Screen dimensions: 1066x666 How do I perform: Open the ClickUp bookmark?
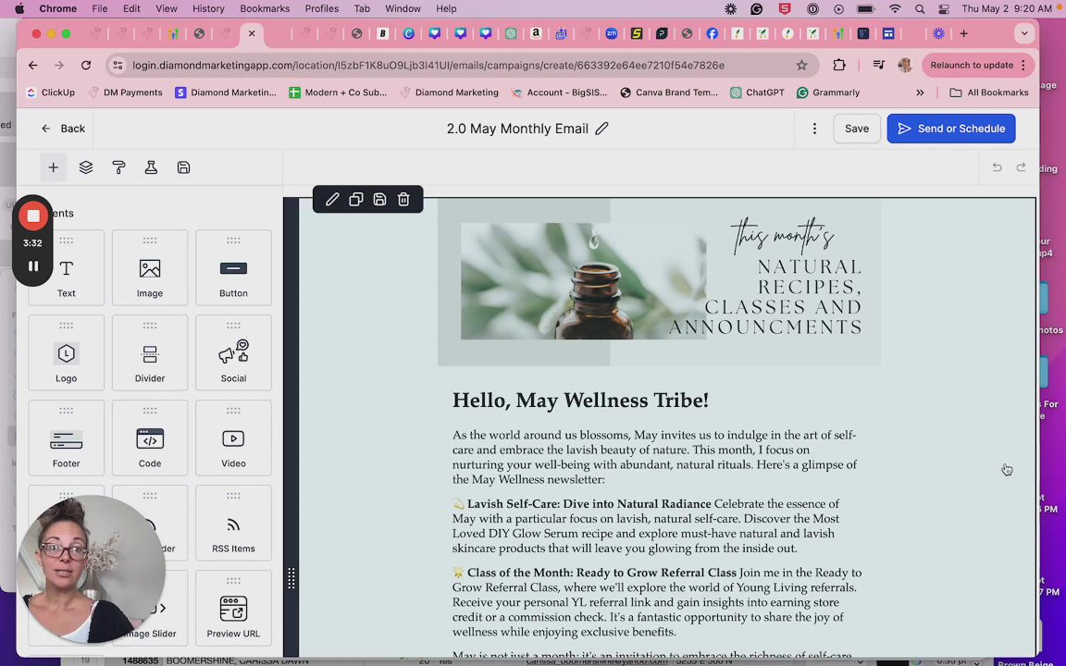50,92
